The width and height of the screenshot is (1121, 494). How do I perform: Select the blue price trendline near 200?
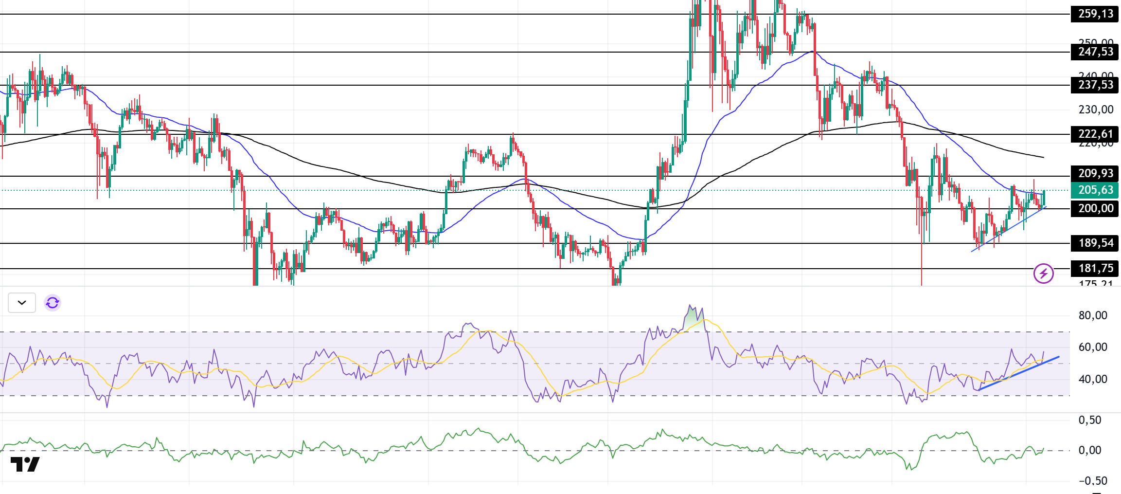[1009, 229]
